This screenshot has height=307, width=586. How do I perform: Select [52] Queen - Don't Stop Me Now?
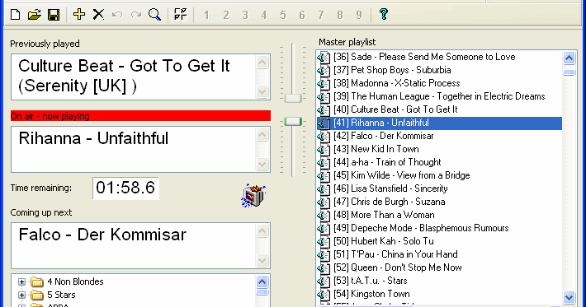[x=398, y=267]
